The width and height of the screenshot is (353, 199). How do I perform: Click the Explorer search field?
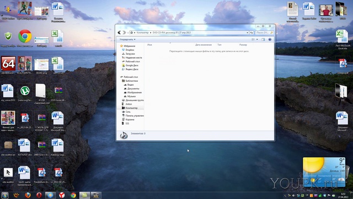[265, 33]
